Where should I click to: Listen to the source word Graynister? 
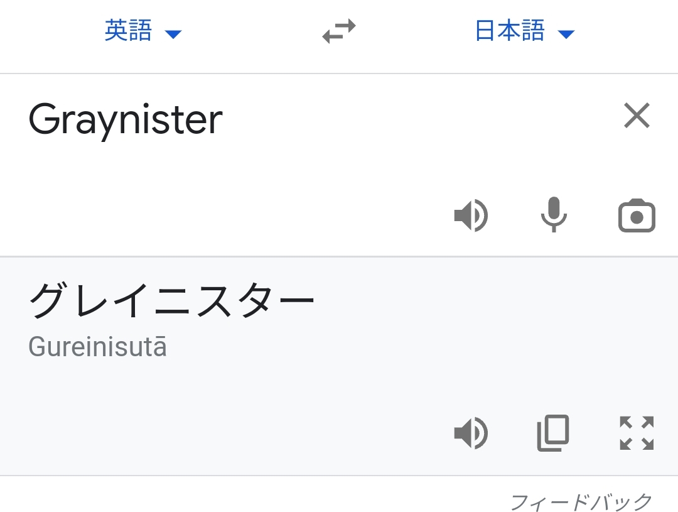[x=471, y=216]
